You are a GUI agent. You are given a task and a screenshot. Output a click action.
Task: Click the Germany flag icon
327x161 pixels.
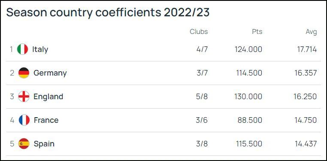24,73
